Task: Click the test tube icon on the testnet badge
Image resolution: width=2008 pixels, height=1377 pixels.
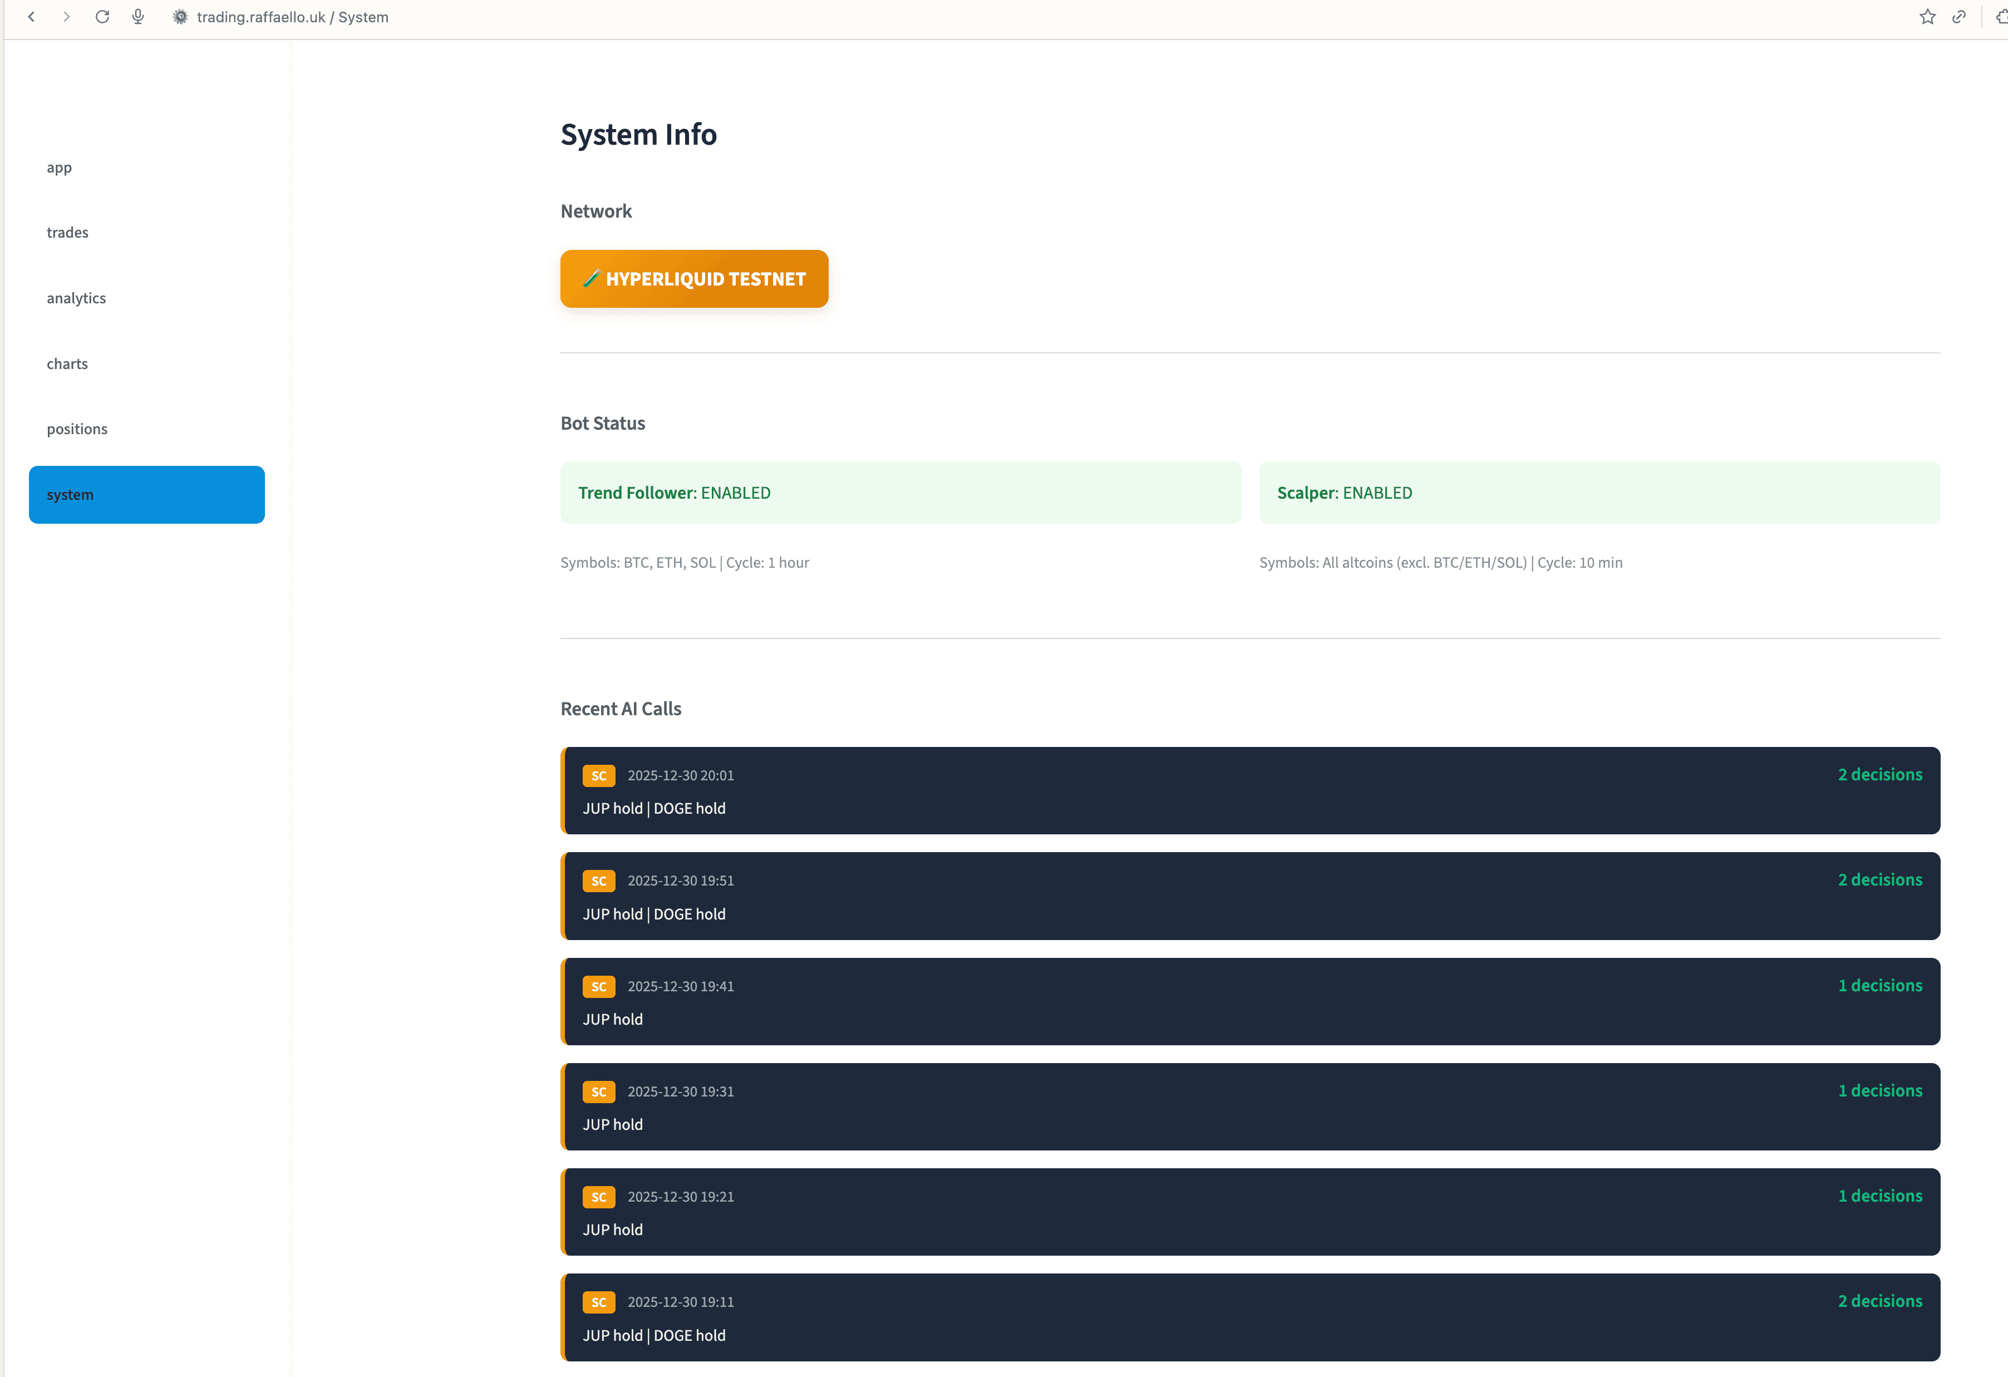Action: coord(591,278)
